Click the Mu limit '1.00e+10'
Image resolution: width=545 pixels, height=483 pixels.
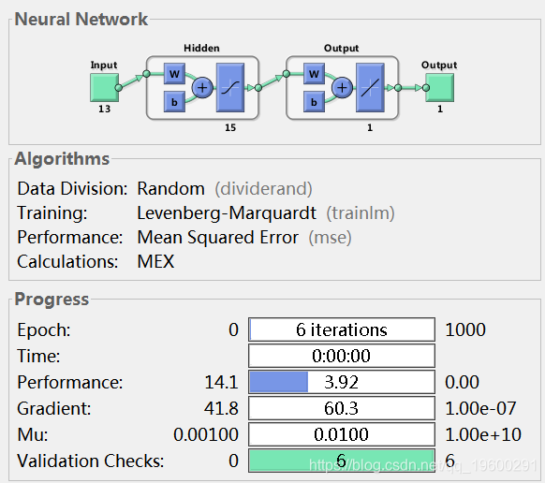click(x=483, y=434)
